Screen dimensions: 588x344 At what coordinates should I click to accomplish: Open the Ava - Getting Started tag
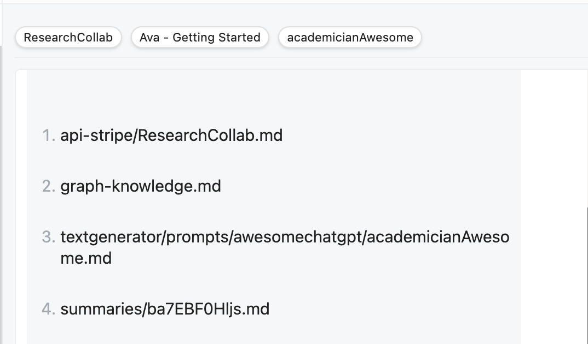pyautogui.click(x=200, y=37)
